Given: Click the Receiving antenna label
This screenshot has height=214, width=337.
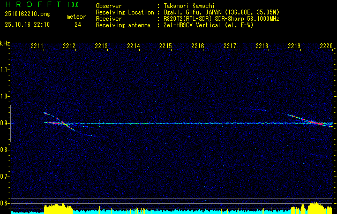Looking at the screenshot, I should (x=123, y=25).
